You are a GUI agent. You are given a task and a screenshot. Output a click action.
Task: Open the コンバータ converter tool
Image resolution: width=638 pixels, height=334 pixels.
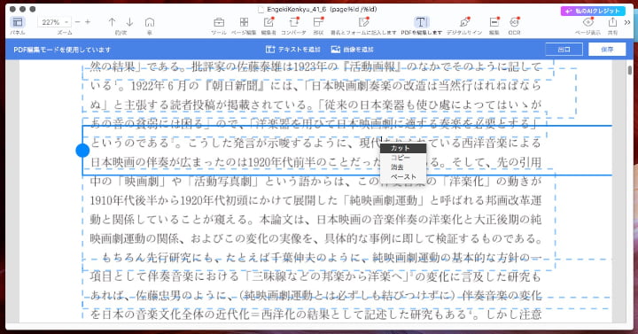294,22
